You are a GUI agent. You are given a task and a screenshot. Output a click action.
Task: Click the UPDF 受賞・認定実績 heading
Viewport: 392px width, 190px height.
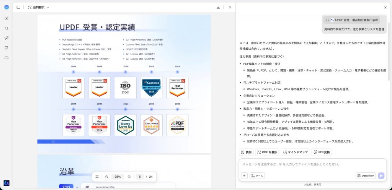point(97,27)
